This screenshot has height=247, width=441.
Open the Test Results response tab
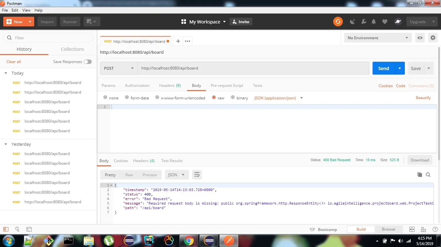[172, 160]
